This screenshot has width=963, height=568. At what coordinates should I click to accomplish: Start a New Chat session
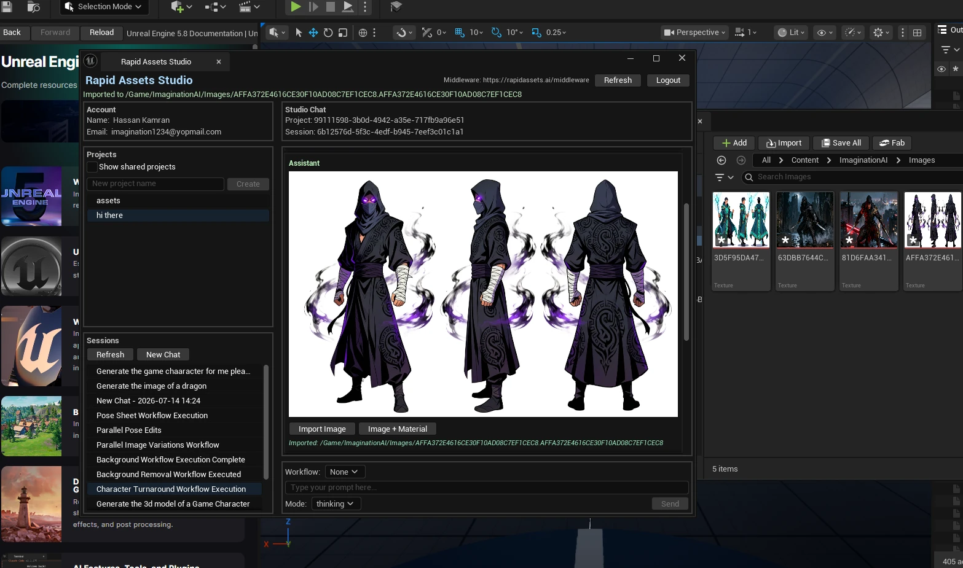tap(163, 355)
